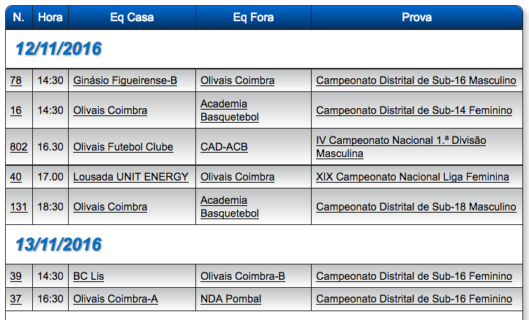Click the Ginásio Figueirense-B team link
The width and height of the screenshot is (529, 320).
pyautogui.click(x=125, y=80)
